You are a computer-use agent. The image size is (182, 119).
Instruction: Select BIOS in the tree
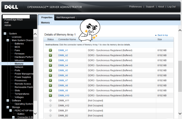pos(17,47)
